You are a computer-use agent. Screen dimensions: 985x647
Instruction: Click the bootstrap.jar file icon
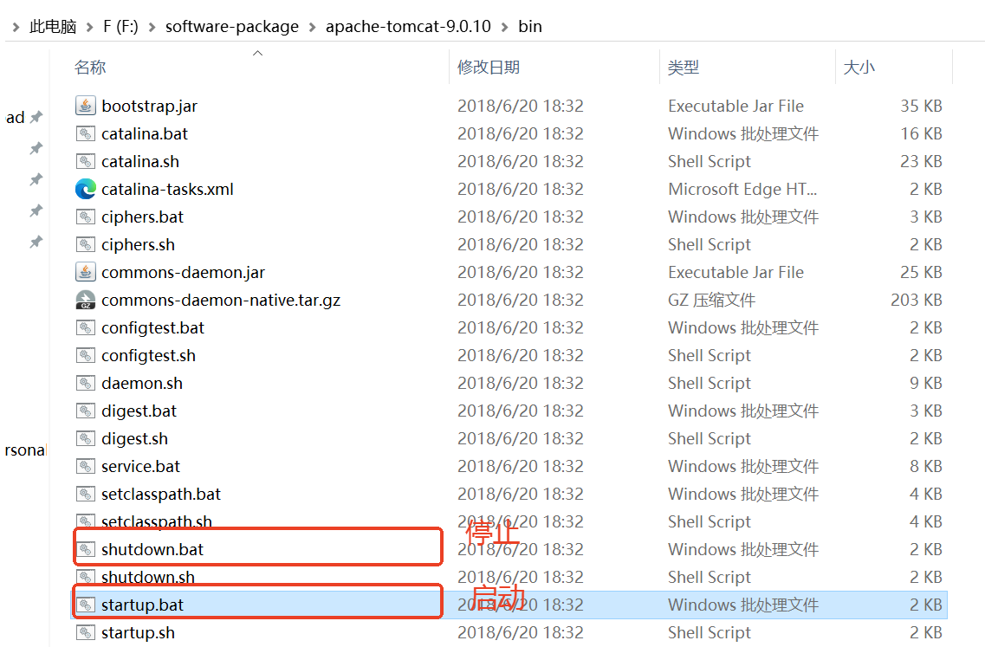86,106
